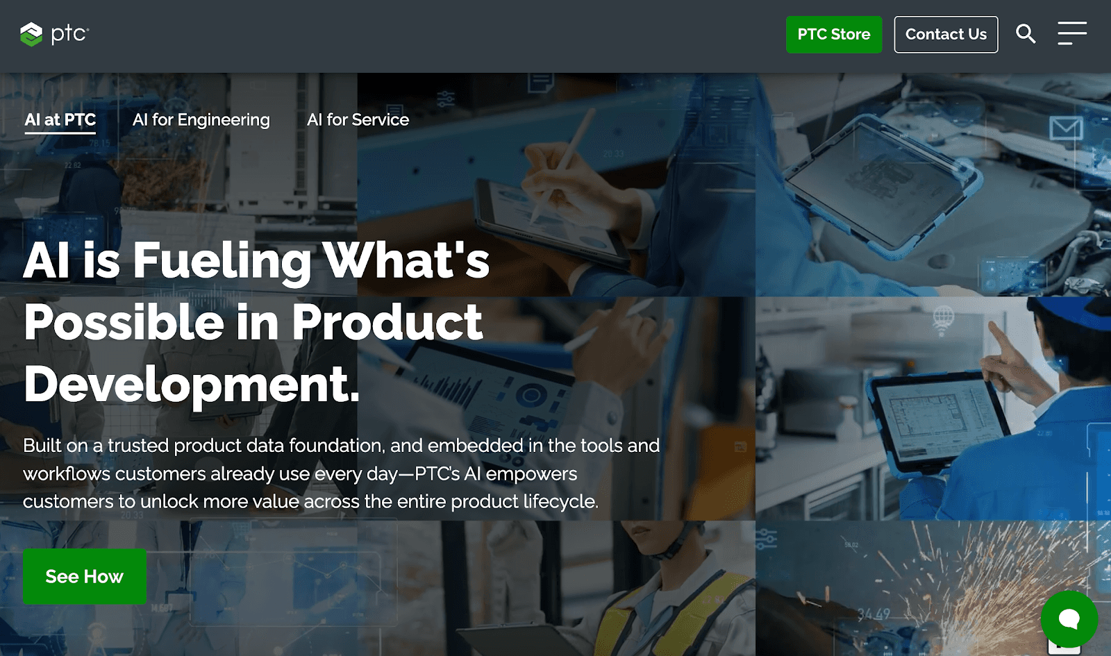Switch to the AI for Service tab
1111x656 pixels.
[358, 120]
